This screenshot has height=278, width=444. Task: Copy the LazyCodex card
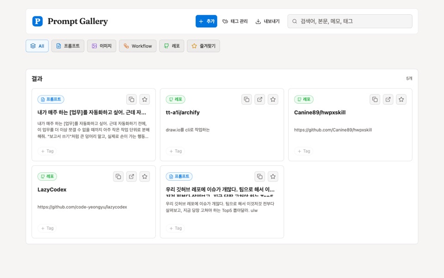point(118,177)
